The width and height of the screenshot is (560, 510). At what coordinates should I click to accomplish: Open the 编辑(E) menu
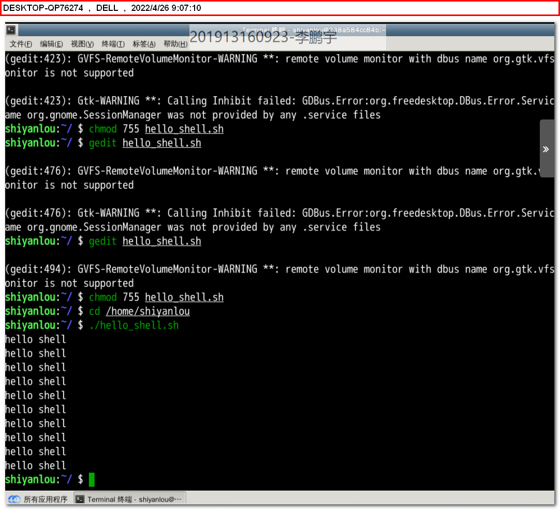[x=51, y=44]
